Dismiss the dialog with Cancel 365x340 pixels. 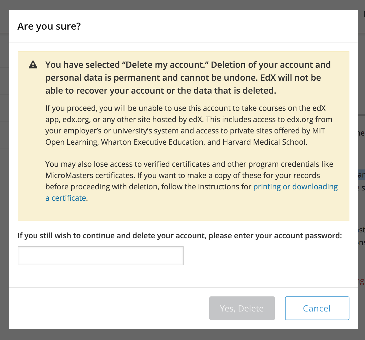tap(317, 308)
